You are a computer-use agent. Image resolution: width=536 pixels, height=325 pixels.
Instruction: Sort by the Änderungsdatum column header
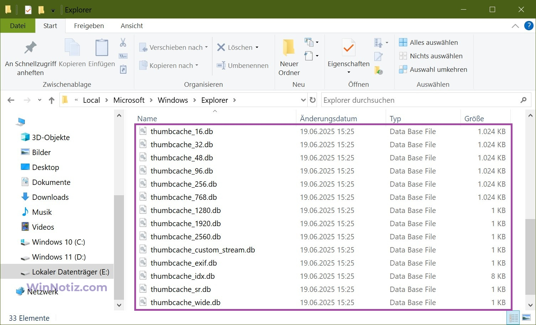pos(341,118)
